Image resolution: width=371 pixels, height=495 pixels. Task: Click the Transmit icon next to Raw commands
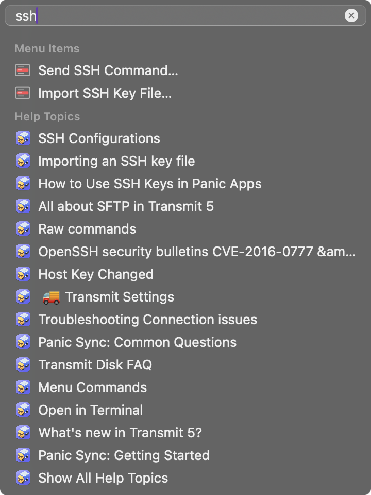pos(23,229)
